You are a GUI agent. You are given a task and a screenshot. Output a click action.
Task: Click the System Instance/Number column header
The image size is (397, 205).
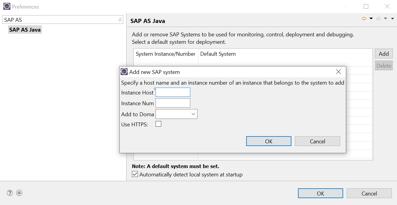[166, 54]
